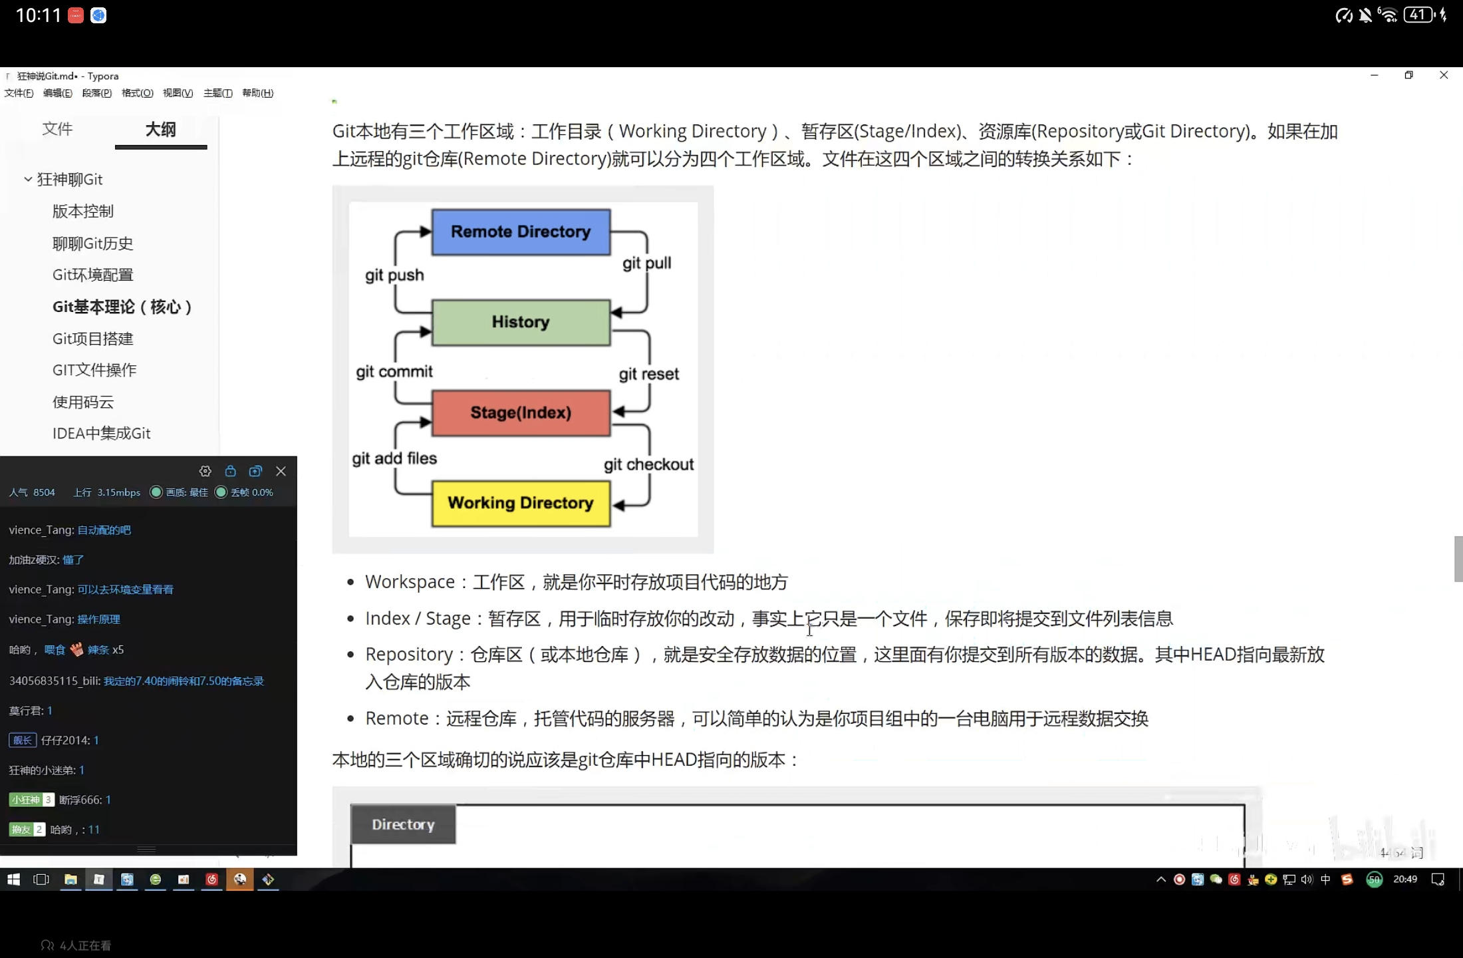Collapse the 狂神聊Git outline tree
Screen dimensions: 1463x958
click(x=28, y=179)
